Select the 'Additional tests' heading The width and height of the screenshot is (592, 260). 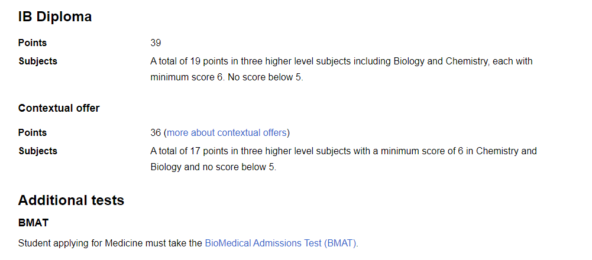71,200
